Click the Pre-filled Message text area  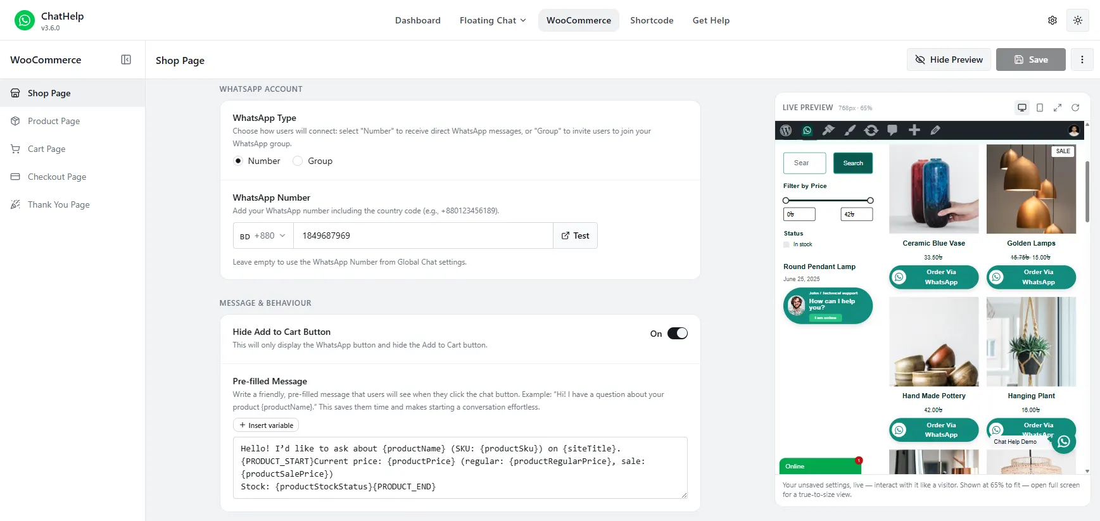point(460,468)
